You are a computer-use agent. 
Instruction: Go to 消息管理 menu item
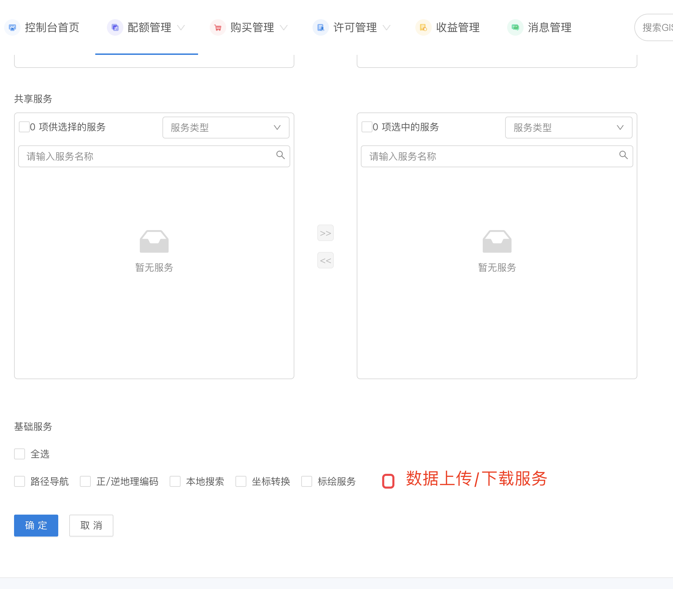point(549,27)
